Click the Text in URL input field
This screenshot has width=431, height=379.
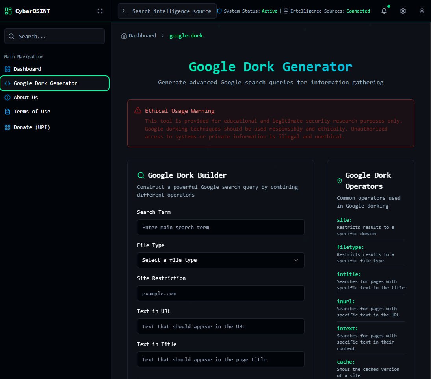click(x=221, y=326)
